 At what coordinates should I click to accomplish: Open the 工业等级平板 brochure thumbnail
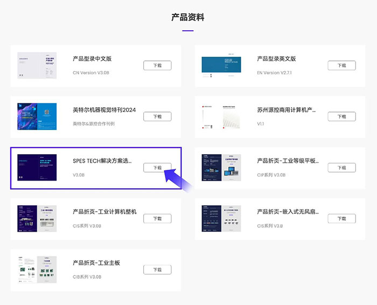[x=221, y=168]
